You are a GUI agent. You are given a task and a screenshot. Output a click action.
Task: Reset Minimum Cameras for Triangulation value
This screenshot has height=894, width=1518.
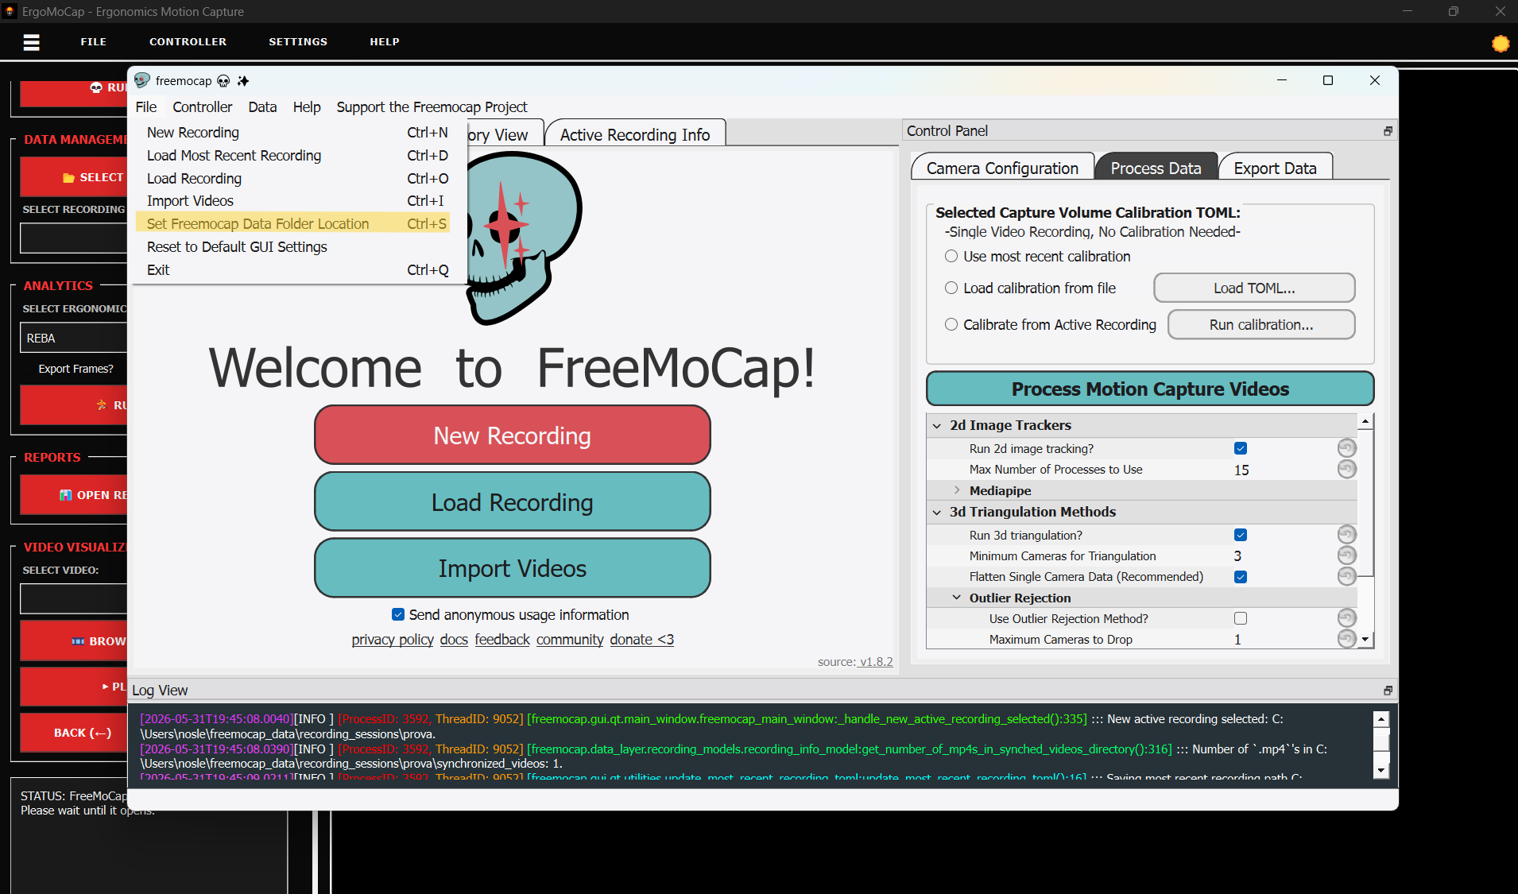point(1346,555)
